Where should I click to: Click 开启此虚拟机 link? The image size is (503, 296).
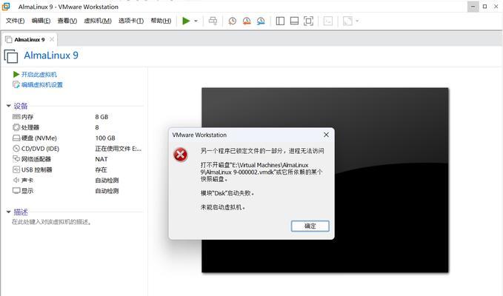(39, 74)
